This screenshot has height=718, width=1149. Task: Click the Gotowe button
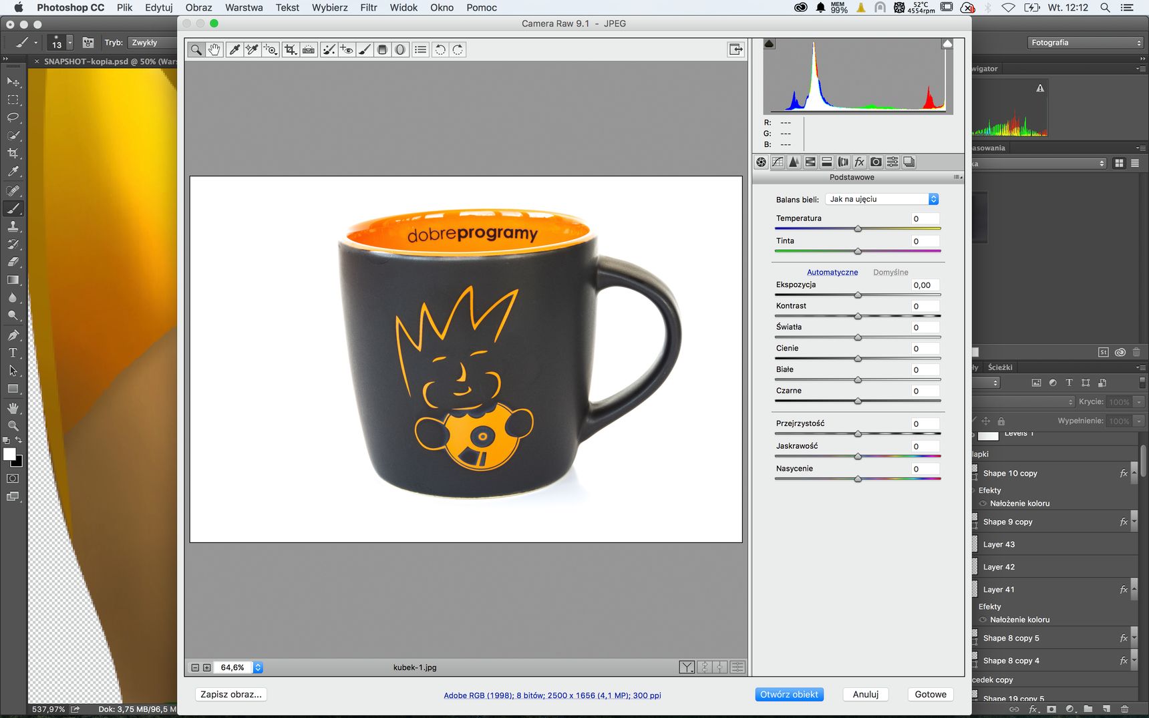click(x=931, y=694)
